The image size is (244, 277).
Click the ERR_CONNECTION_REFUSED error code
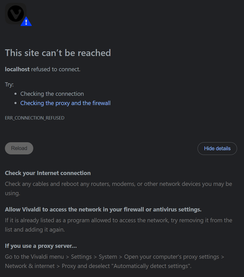point(35,118)
